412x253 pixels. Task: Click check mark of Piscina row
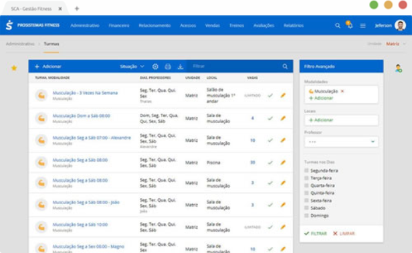click(x=270, y=163)
